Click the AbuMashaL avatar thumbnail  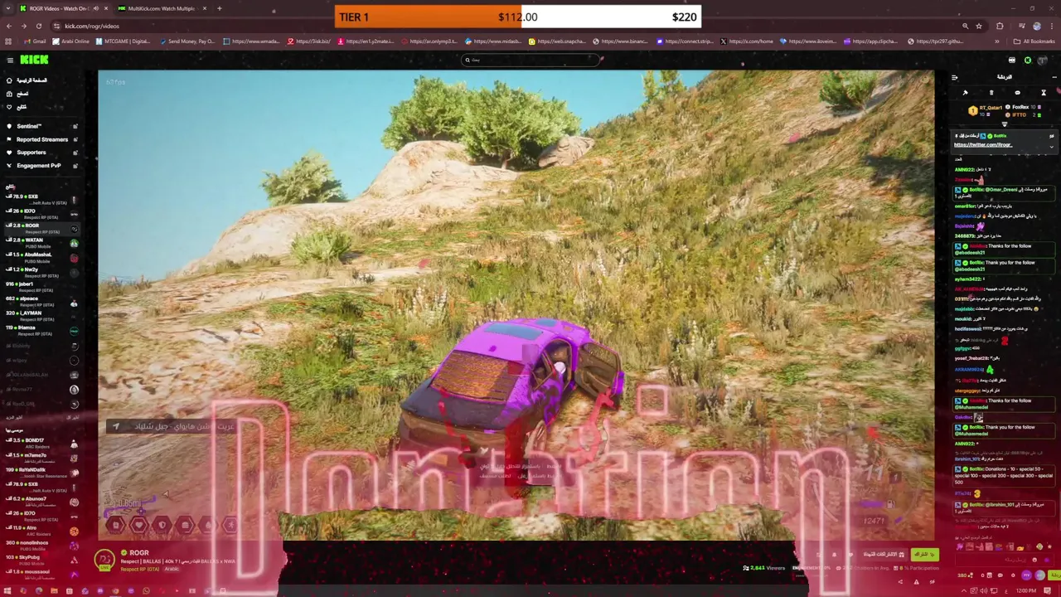point(74,258)
